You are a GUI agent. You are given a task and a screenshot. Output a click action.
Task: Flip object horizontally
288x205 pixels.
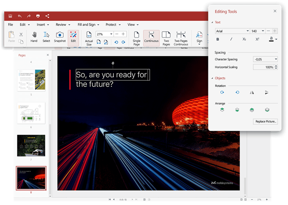click(252, 92)
